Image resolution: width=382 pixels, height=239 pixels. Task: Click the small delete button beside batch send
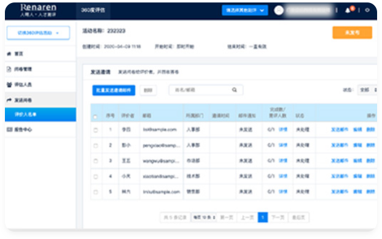pos(148,91)
